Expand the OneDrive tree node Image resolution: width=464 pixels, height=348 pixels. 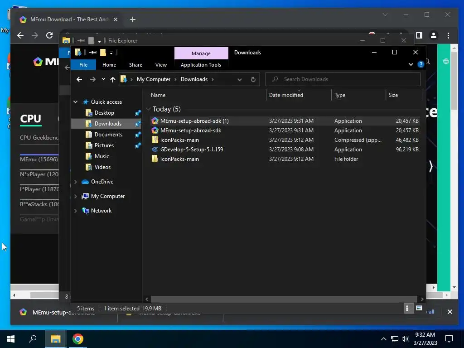coord(76,182)
